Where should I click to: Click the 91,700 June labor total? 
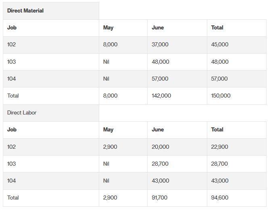(x=160, y=198)
